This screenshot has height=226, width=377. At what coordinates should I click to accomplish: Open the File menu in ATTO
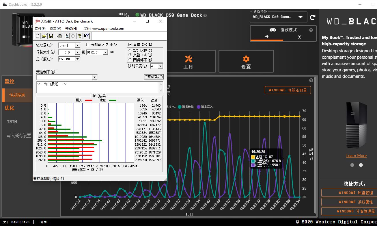point(40,28)
